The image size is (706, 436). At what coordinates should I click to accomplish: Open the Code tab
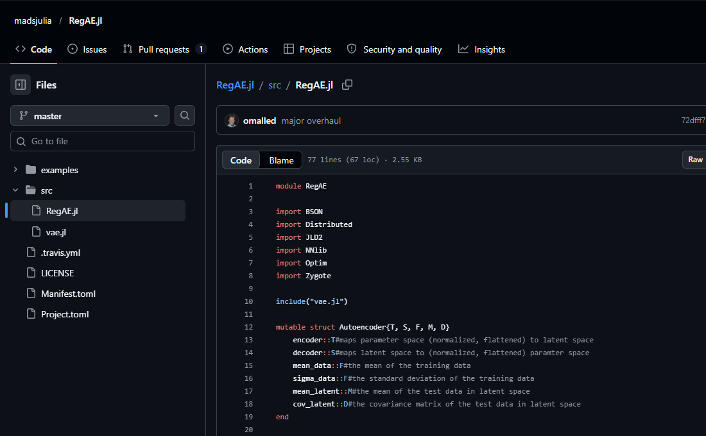tap(34, 49)
